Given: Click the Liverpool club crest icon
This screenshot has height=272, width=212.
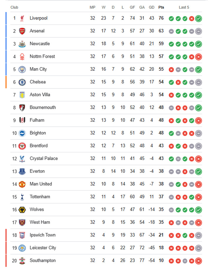Looking at the screenshot, I should (22, 18).
